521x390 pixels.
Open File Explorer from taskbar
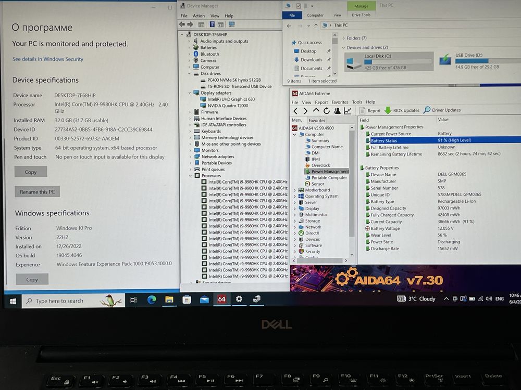point(169,300)
